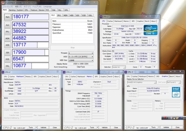Select the OGL results sub-tab
The image size is (186, 131).
coord(90,15)
